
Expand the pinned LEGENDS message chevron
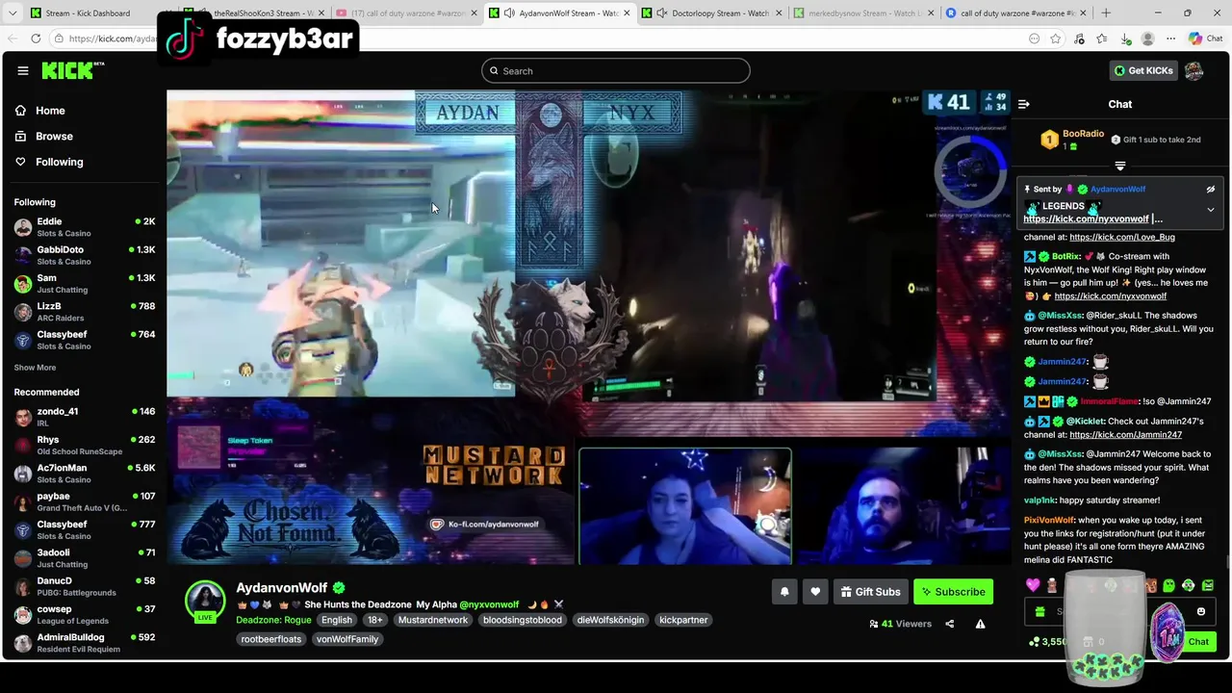click(x=1211, y=209)
